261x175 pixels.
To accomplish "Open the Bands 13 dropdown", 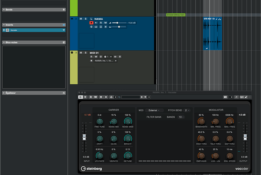I will point(180,117).
